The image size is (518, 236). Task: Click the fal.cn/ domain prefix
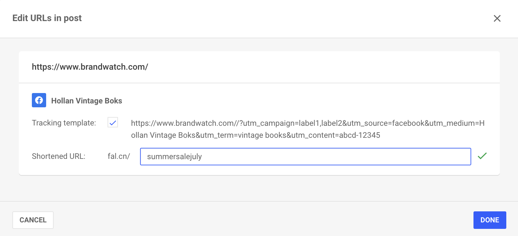click(x=119, y=156)
